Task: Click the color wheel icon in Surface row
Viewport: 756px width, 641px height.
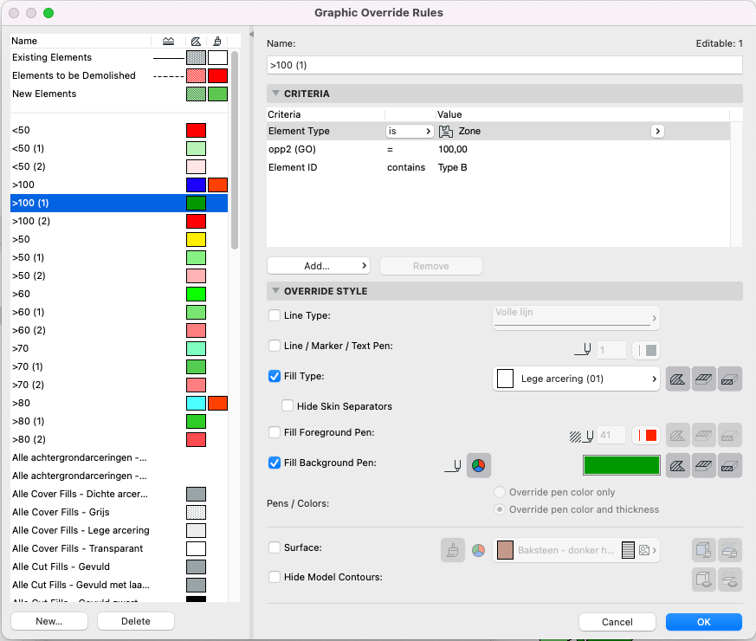Action: point(478,550)
